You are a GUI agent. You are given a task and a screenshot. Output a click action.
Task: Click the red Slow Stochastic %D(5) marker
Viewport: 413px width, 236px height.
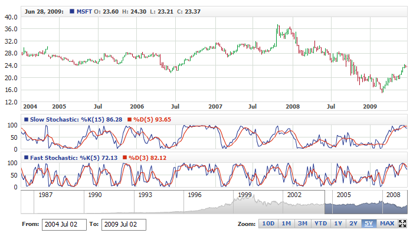pos(130,120)
